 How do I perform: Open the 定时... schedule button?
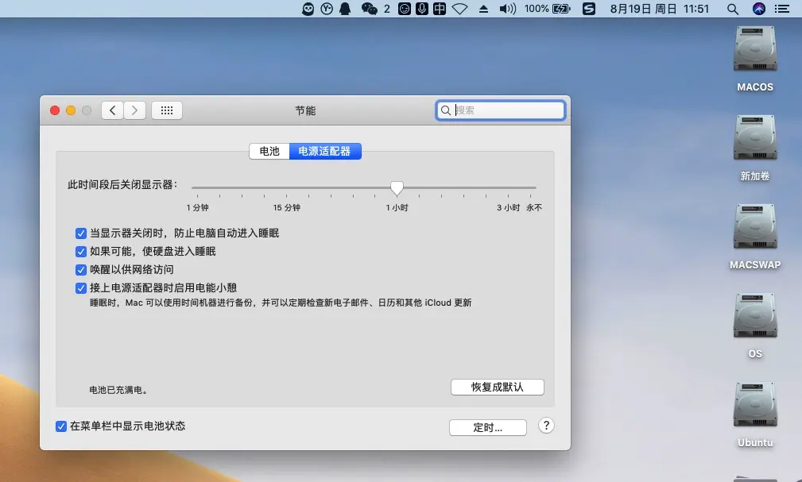pos(487,427)
